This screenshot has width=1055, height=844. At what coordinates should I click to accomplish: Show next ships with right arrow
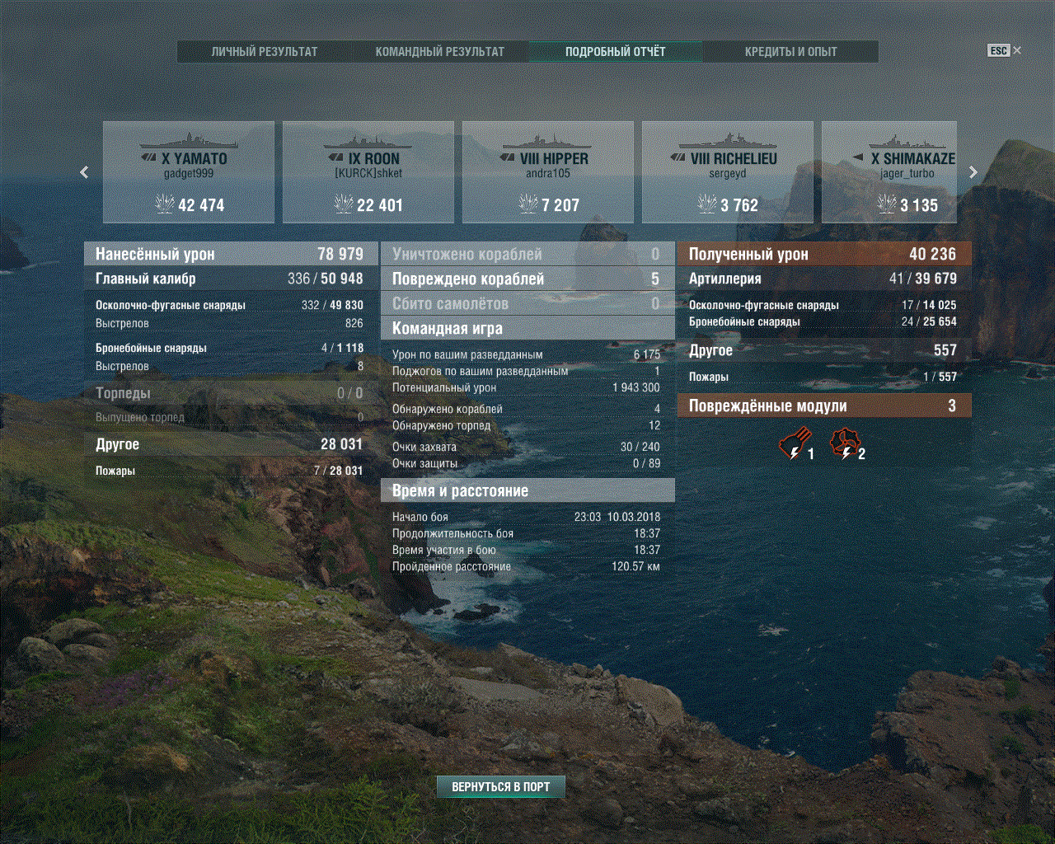(x=973, y=171)
